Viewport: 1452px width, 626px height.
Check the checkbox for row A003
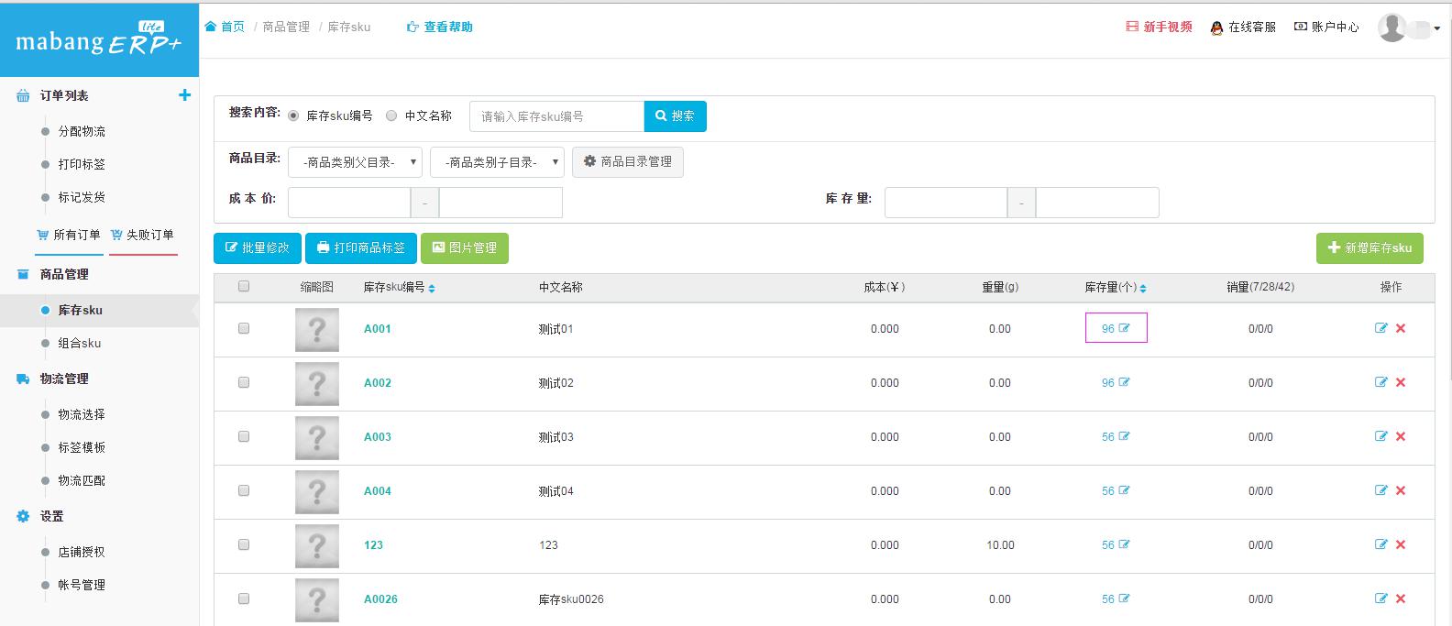(244, 436)
